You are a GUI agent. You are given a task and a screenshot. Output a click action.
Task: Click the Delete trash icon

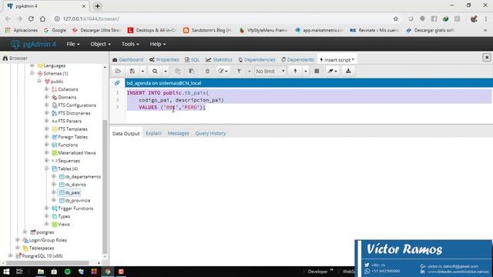point(207,72)
